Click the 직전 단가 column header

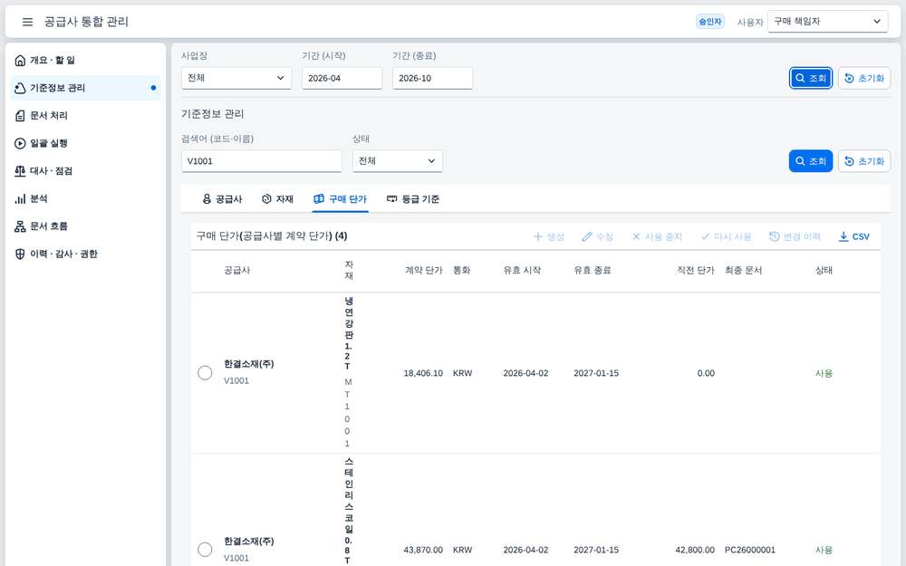click(696, 270)
